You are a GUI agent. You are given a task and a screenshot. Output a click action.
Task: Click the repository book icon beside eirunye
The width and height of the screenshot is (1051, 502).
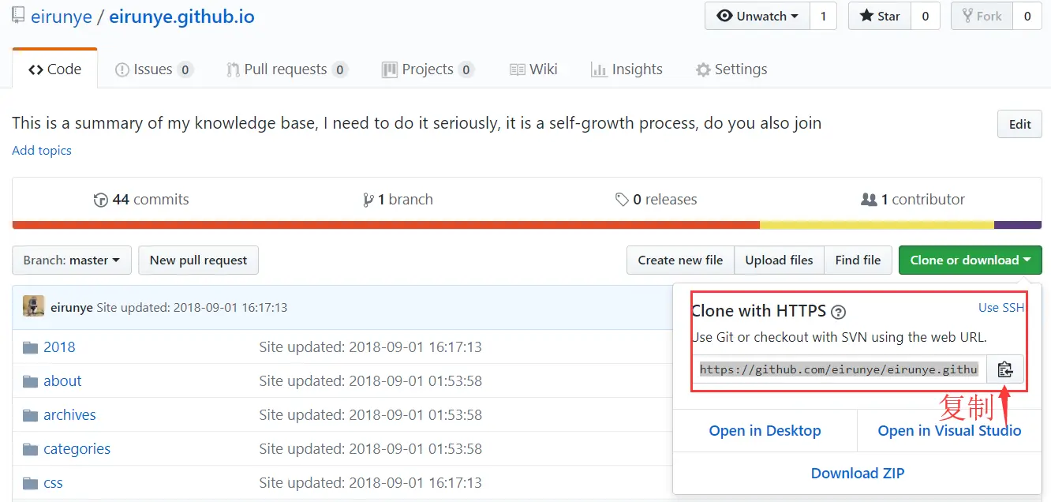[x=18, y=16]
